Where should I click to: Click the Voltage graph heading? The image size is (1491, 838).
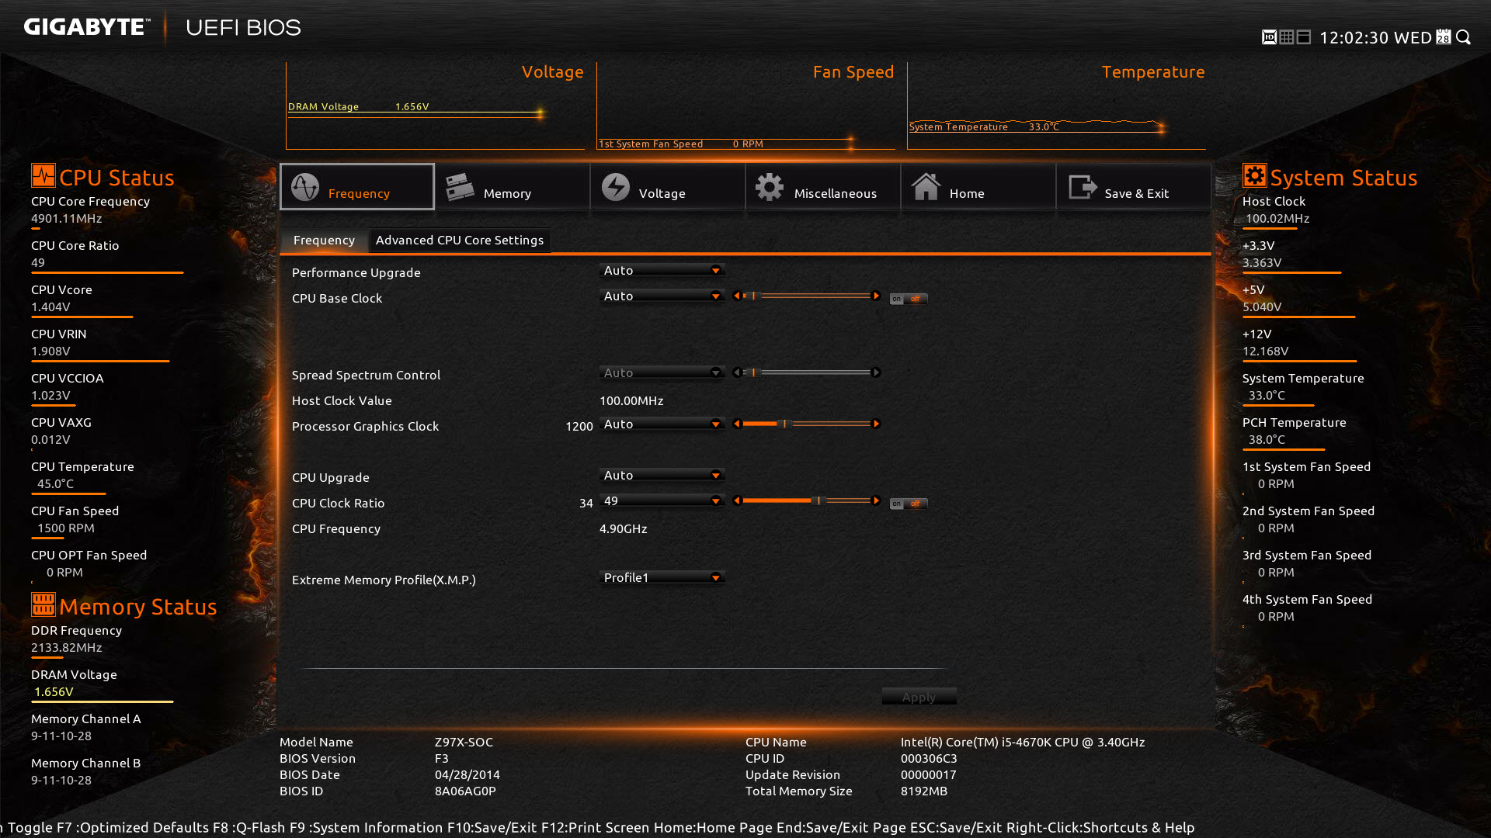coord(552,72)
